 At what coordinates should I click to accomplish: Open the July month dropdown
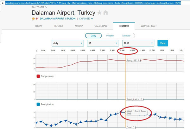[x=68, y=43]
